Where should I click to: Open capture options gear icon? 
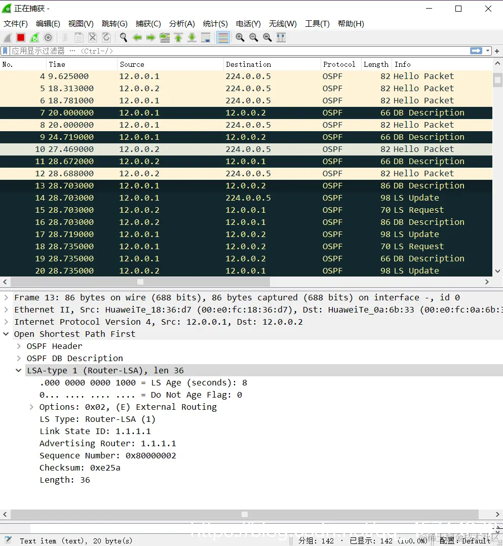click(48, 37)
